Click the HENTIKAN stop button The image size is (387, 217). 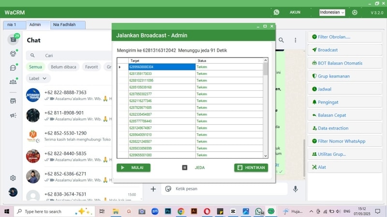click(251, 168)
